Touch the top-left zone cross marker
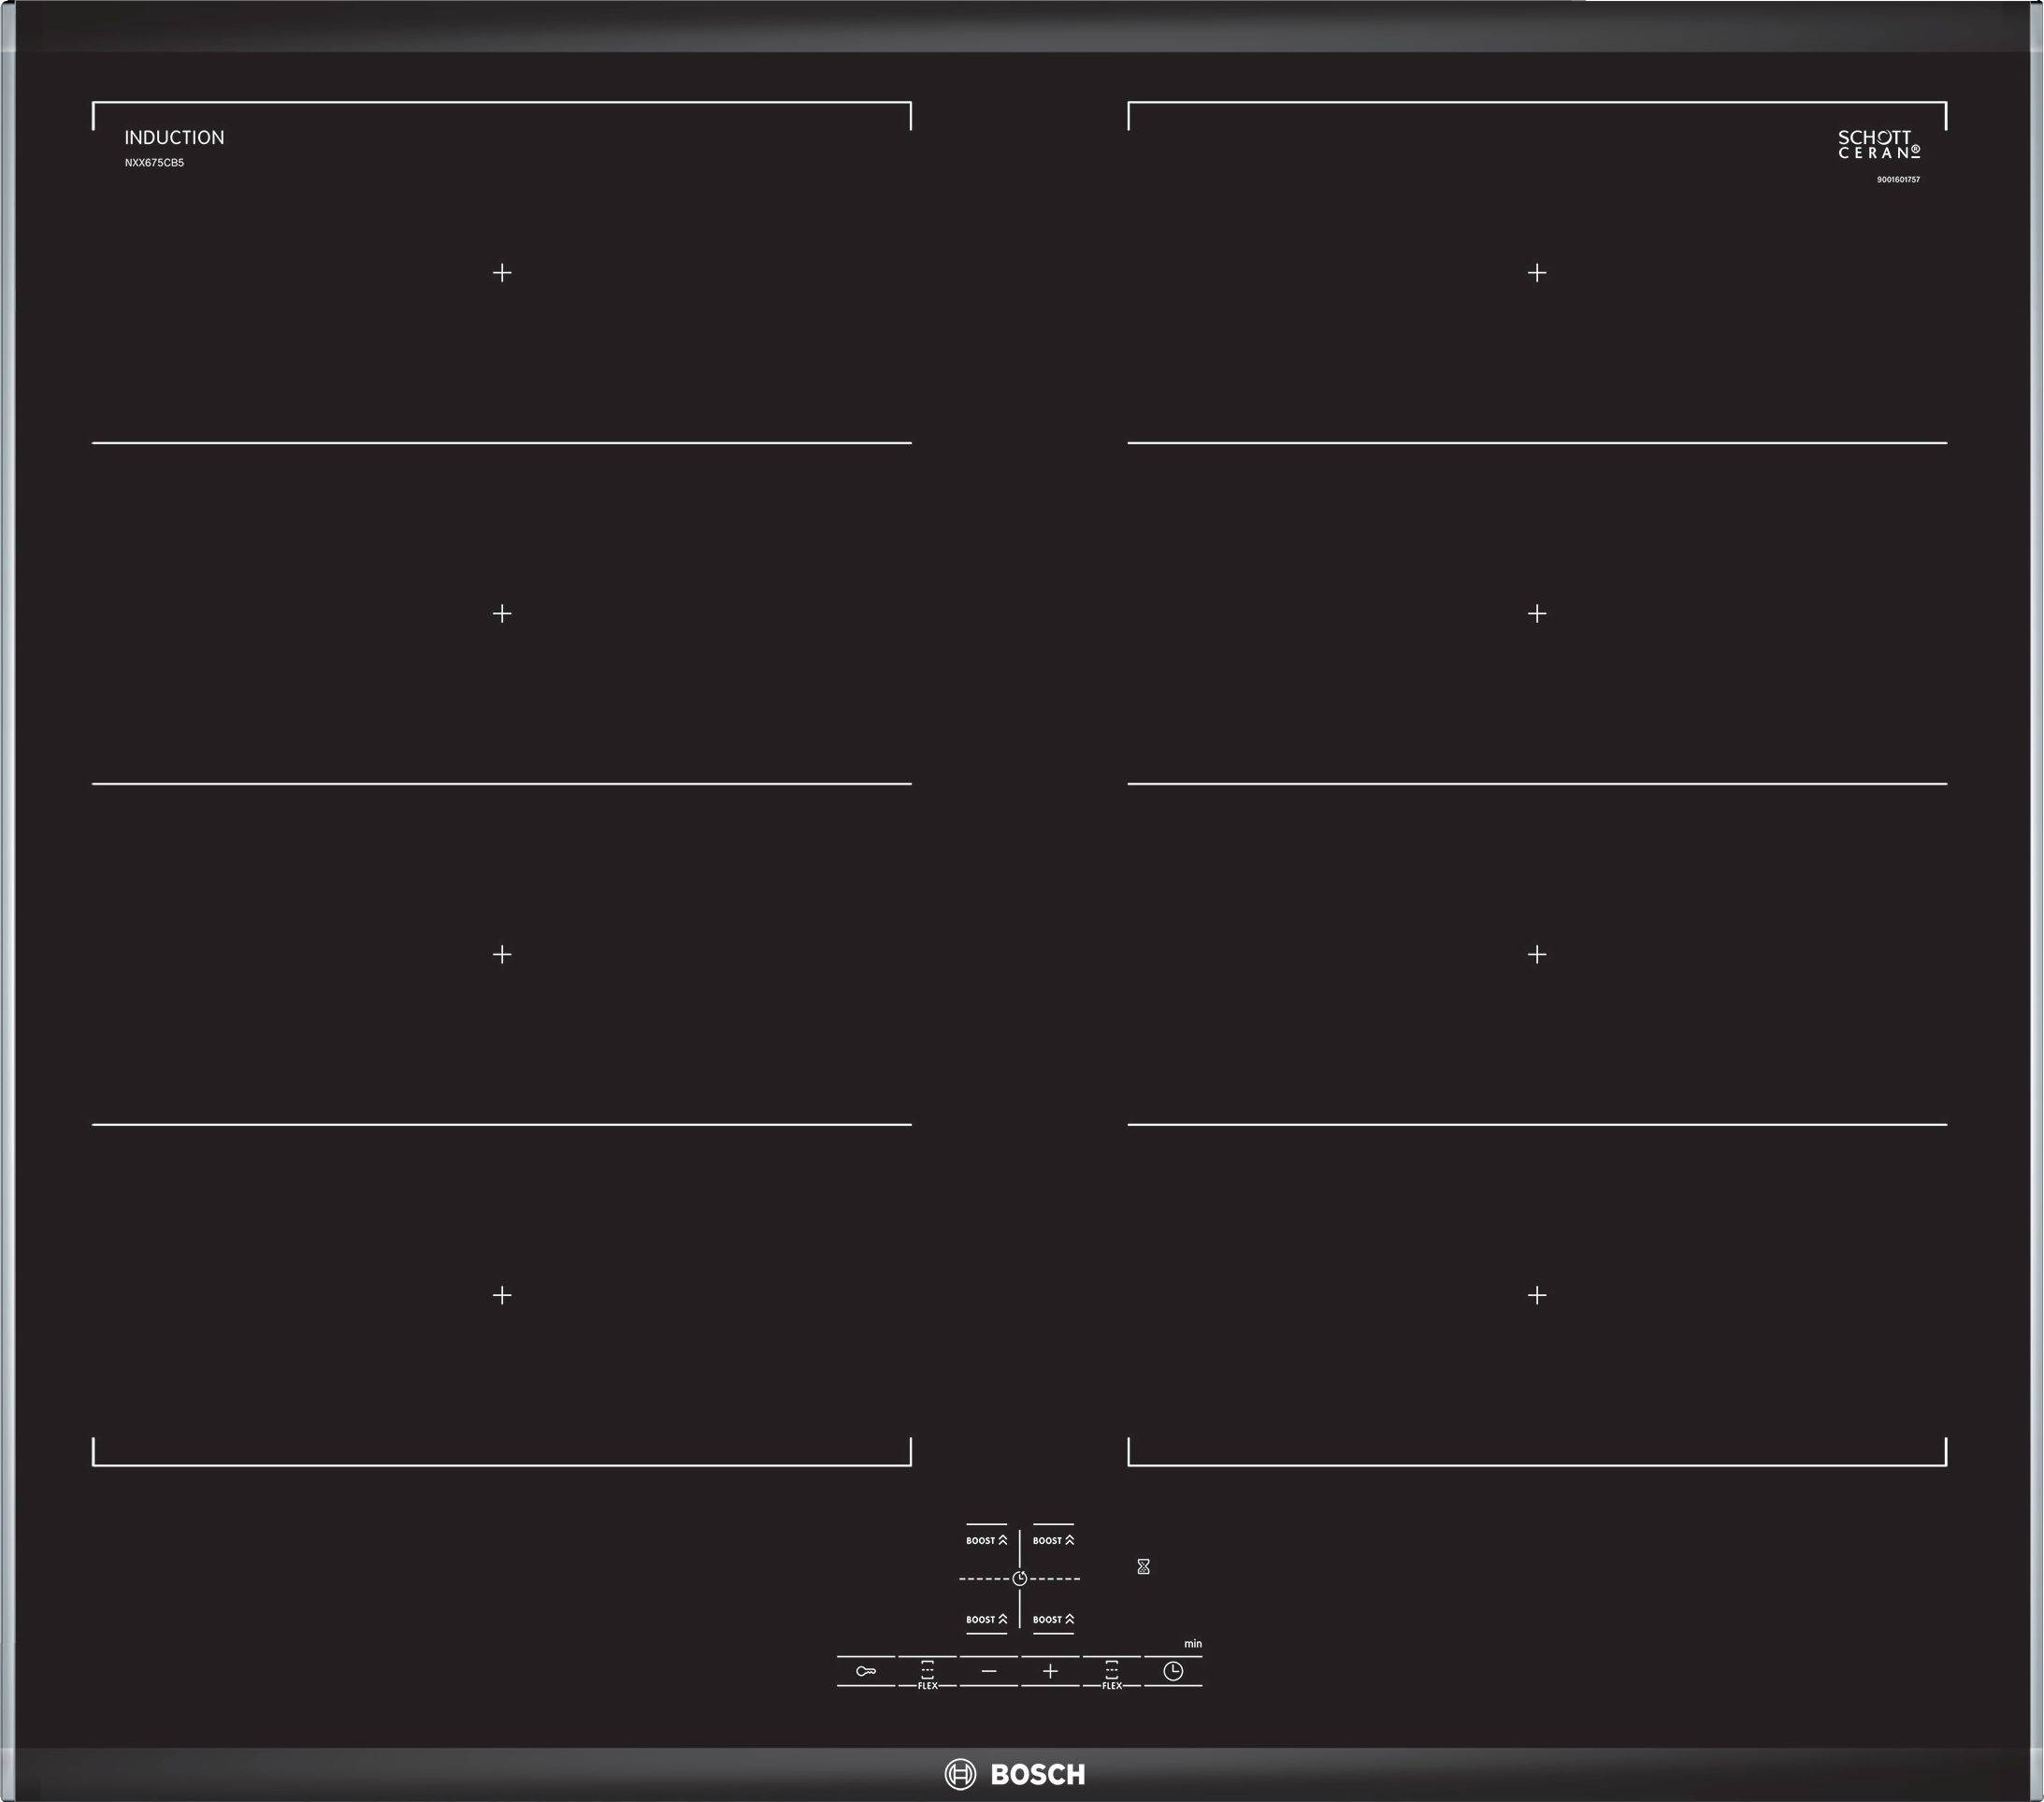 (x=502, y=272)
